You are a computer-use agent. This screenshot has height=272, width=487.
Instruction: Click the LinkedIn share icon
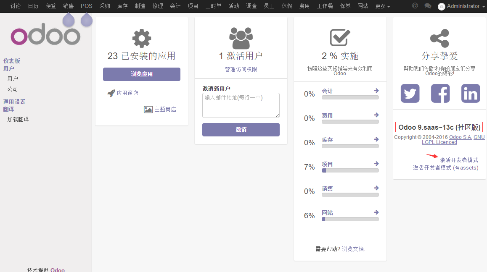click(470, 93)
